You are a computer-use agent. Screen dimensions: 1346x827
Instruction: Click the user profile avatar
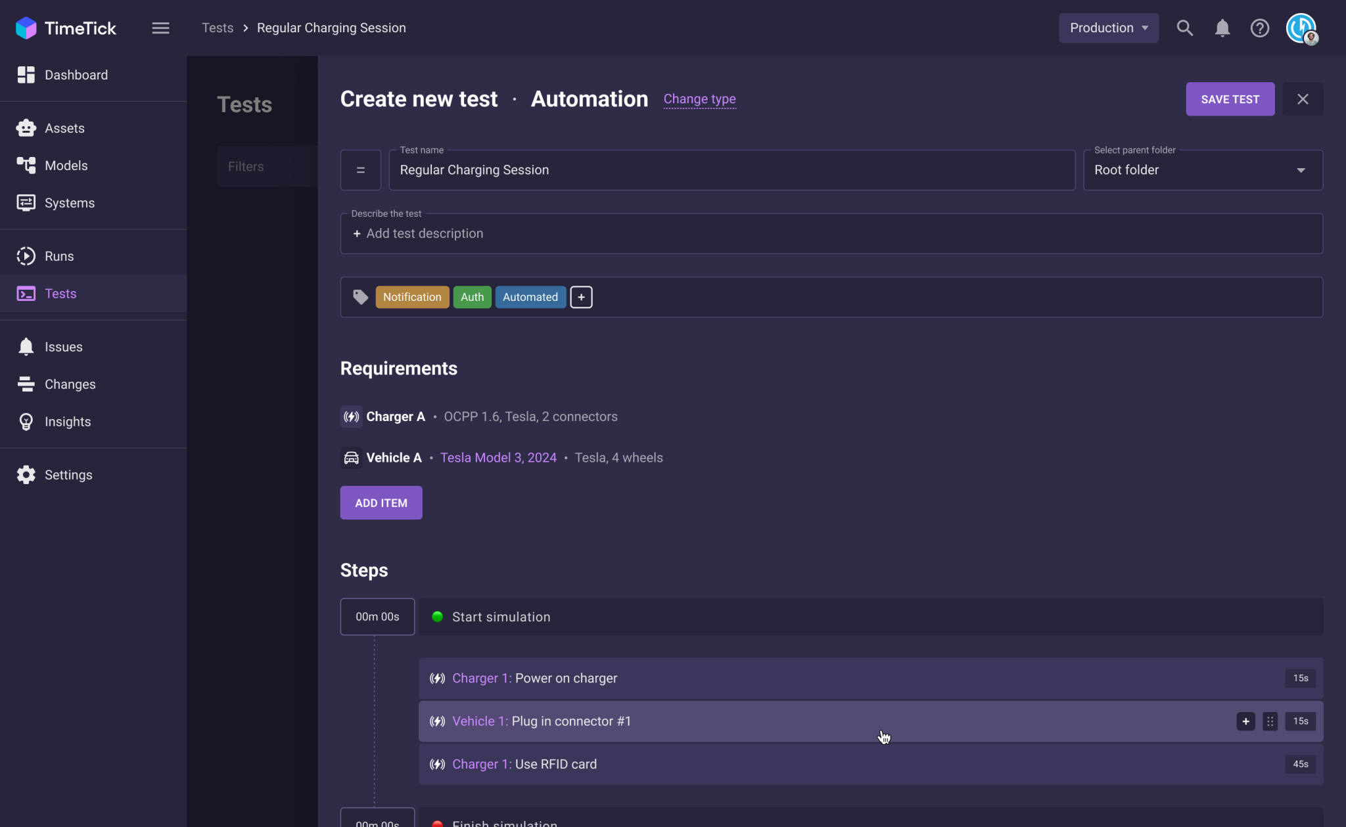[1301, 28]
